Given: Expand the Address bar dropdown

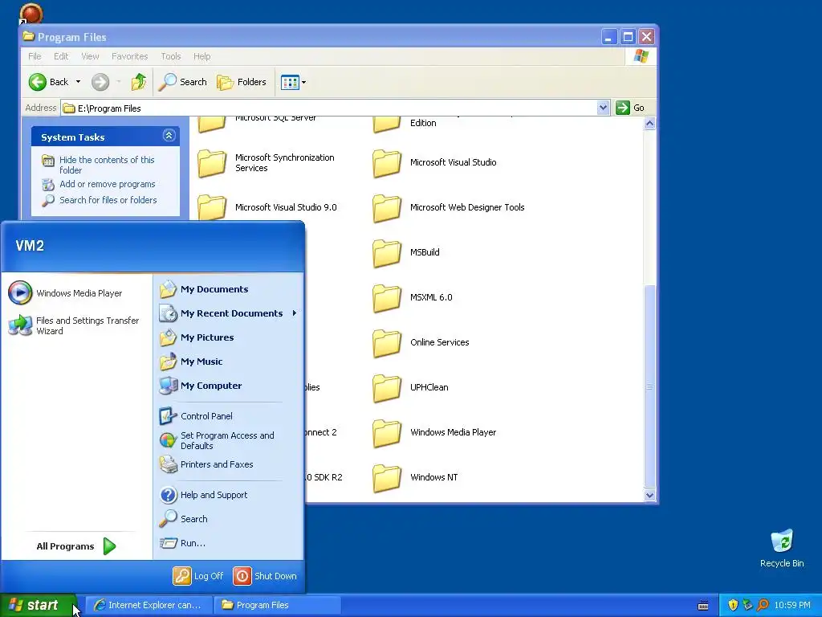Looking at the screenshot, I should tap(603, 108).
